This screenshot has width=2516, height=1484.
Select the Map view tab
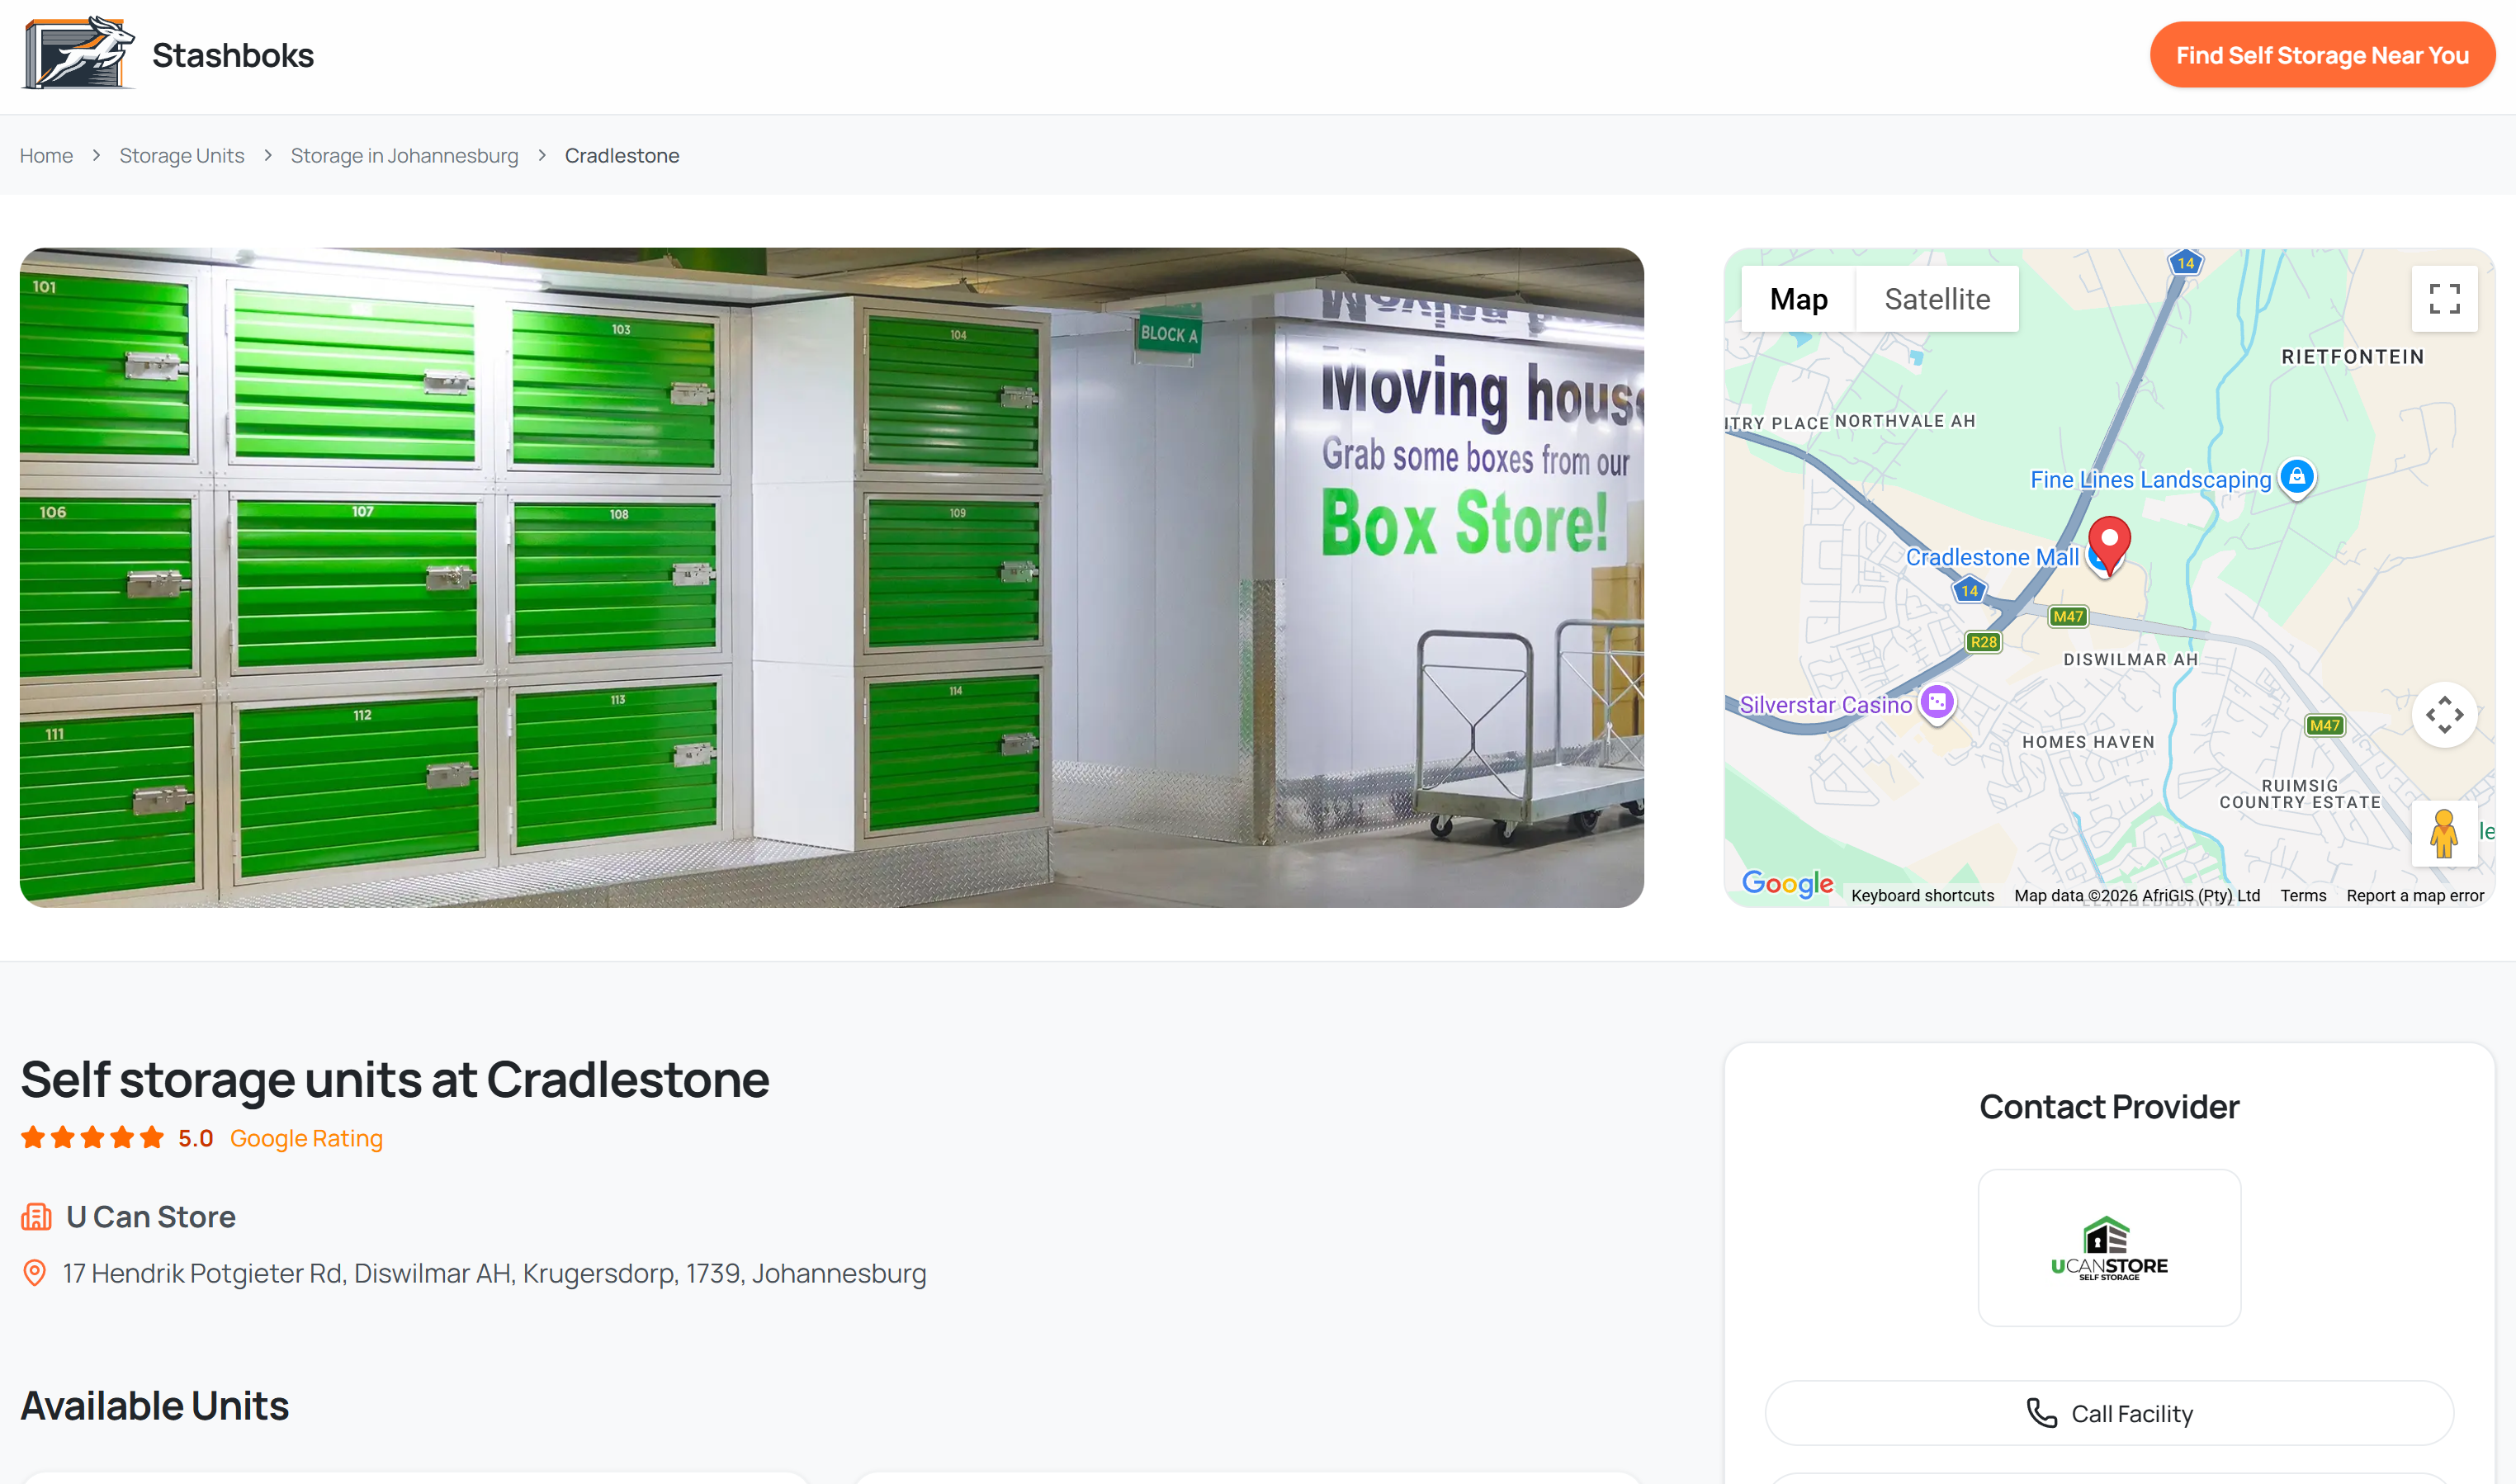(x=1797, y=298)
